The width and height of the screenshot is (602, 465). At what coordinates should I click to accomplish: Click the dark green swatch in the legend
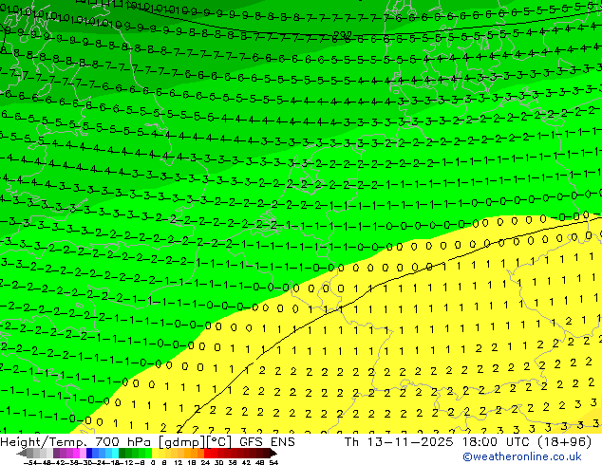(x=122, y=454)
